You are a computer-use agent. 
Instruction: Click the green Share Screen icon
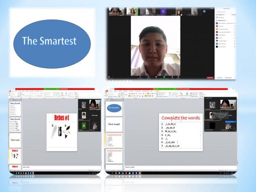click(164, 77)
